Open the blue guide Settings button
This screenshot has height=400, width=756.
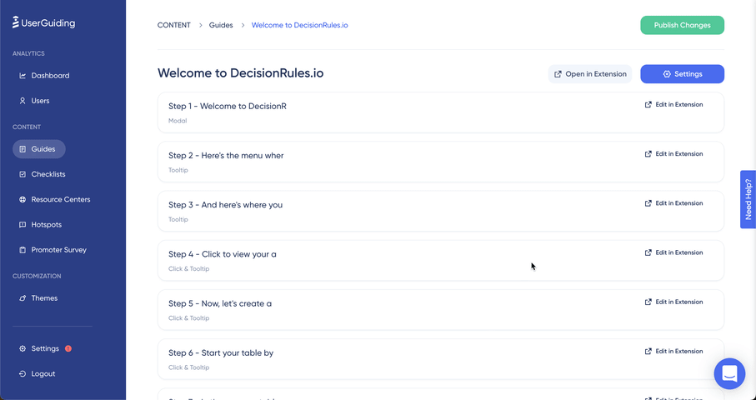coord(682,74)
